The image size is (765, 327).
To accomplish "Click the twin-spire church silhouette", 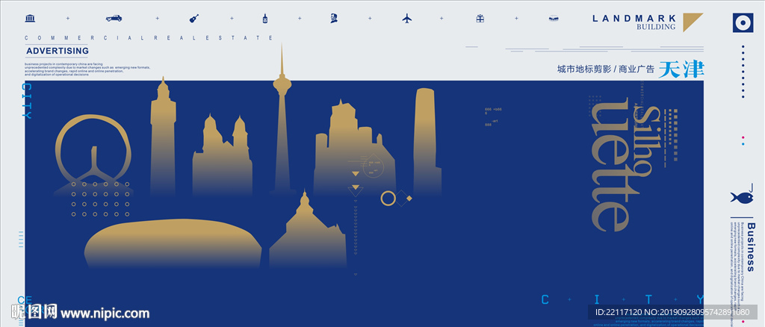I will tap(223, 155).
